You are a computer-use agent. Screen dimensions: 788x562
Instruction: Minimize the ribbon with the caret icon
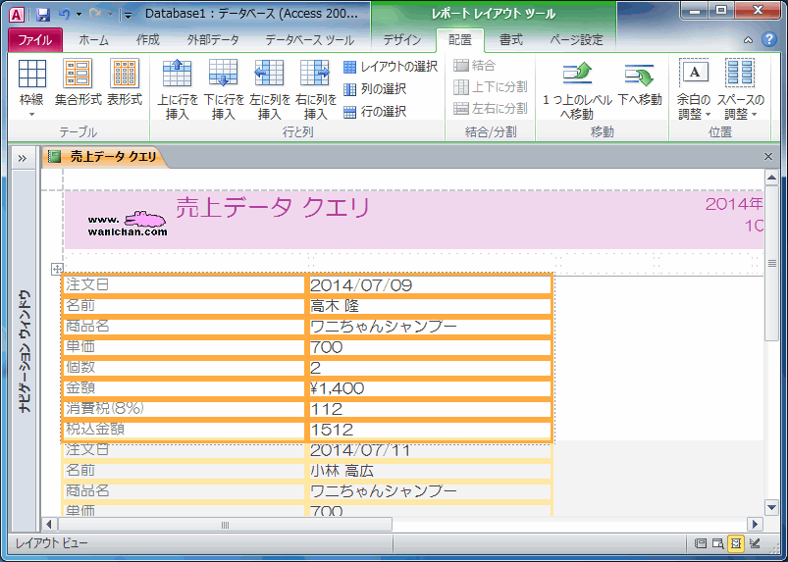click(x=749, y=40)
